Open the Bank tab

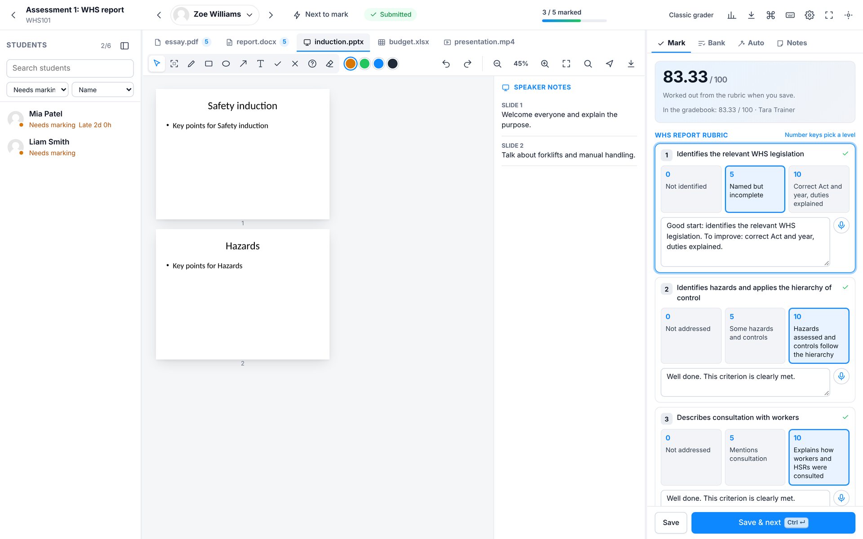tap(712, 43)
